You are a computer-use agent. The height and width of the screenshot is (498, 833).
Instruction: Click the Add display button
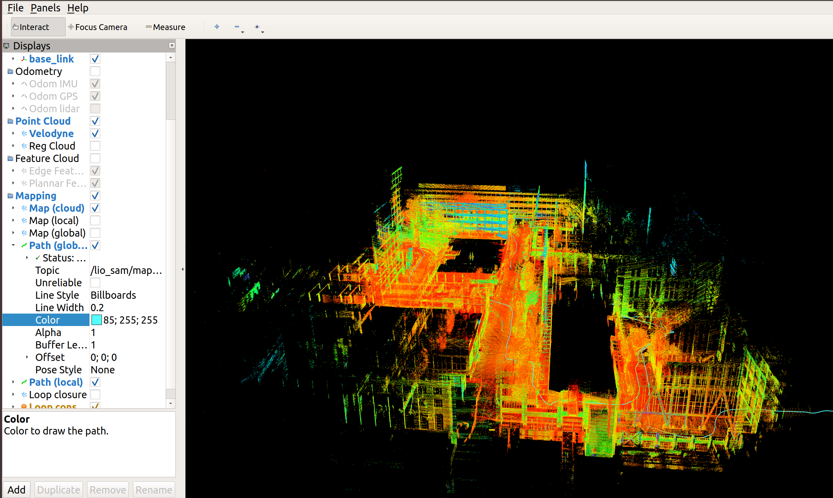pyautogui.click(x=16, y=490)
